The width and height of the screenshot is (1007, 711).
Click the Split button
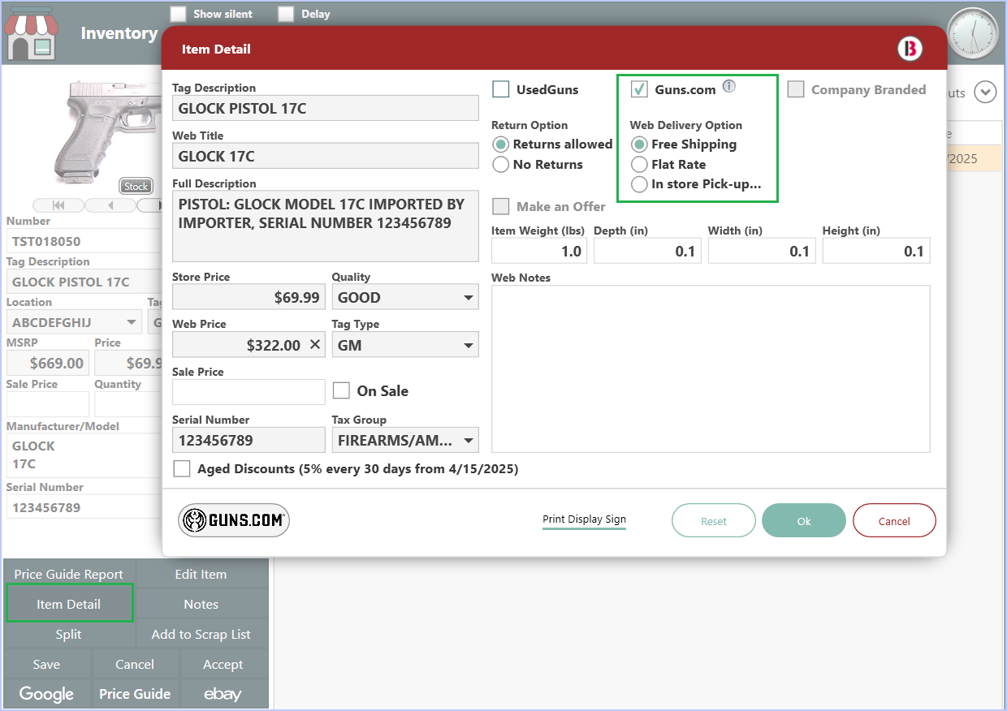[69, 634]
